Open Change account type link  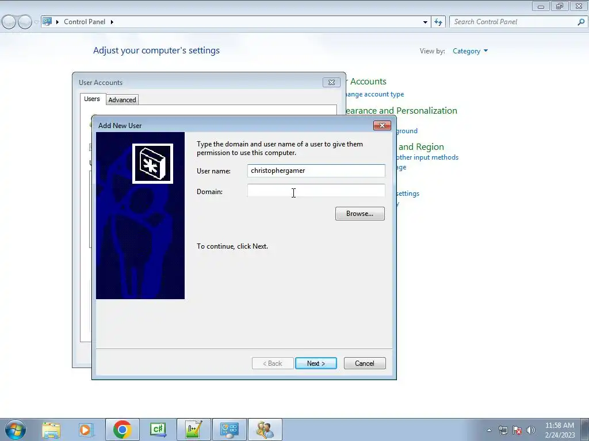[x=374, y=95]
